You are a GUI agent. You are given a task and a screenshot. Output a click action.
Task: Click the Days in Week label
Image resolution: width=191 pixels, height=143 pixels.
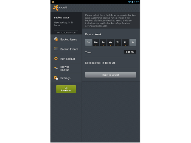[x=93, y=34]
